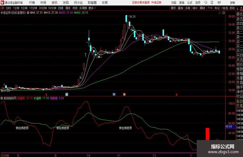Select the 日线 daily period tab

coord(61,8)
